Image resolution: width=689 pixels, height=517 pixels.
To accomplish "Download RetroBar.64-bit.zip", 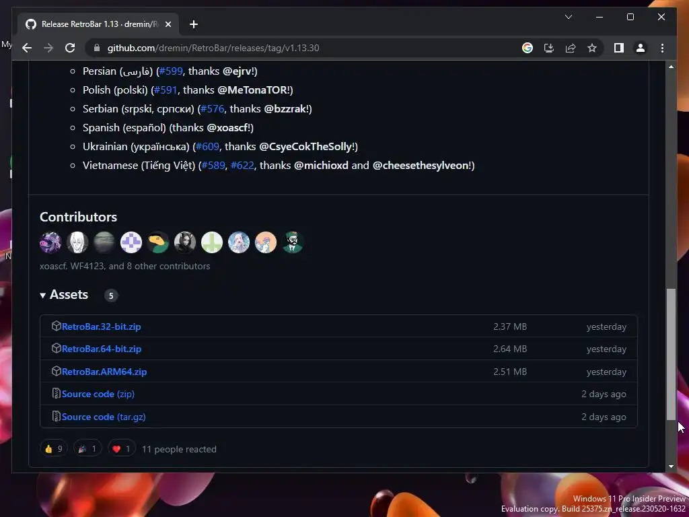I will pos(102,349).
